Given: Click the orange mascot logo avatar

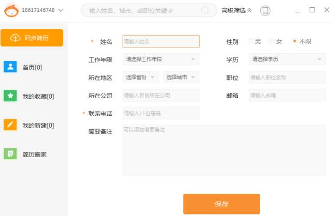Looking at the screenshot, I should tap(11, 10).
